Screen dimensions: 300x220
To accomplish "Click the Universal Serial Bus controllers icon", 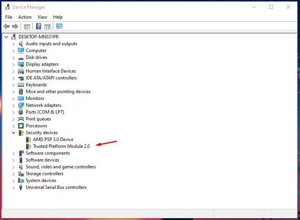I will (21, 187).
